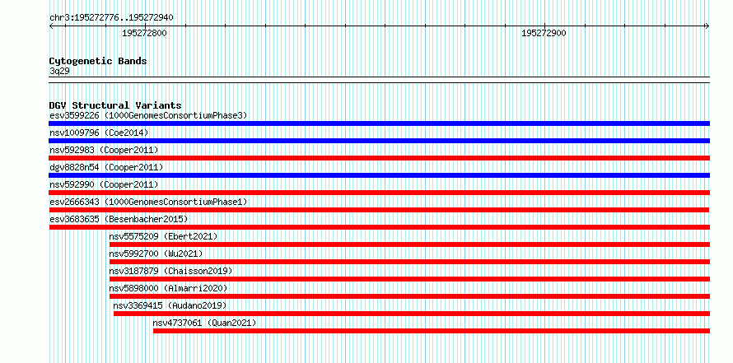Click the 195272800 ruler tick label
The image size is (733, 363).
point(144,33)
